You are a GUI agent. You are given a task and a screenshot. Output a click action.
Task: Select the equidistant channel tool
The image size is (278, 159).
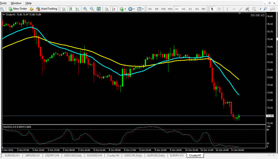coord(247,9)
